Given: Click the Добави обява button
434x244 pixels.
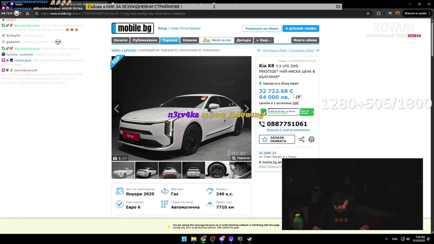Looking at the screenshot, I should coord(301,28).
